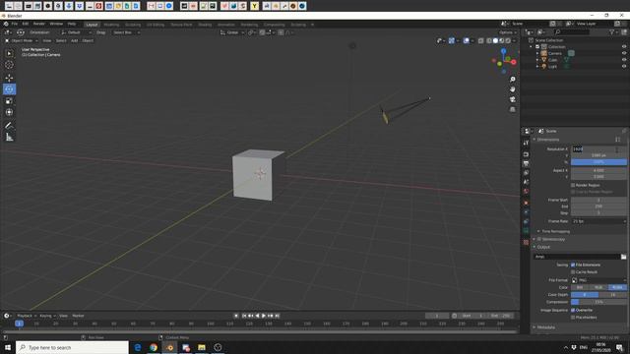630x354 pixels.
Task: Select the Scale tool in left toolbar
Action: click(9, 100)
